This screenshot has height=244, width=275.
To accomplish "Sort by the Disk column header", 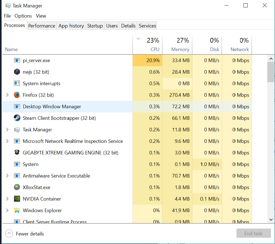I will 207,45.
